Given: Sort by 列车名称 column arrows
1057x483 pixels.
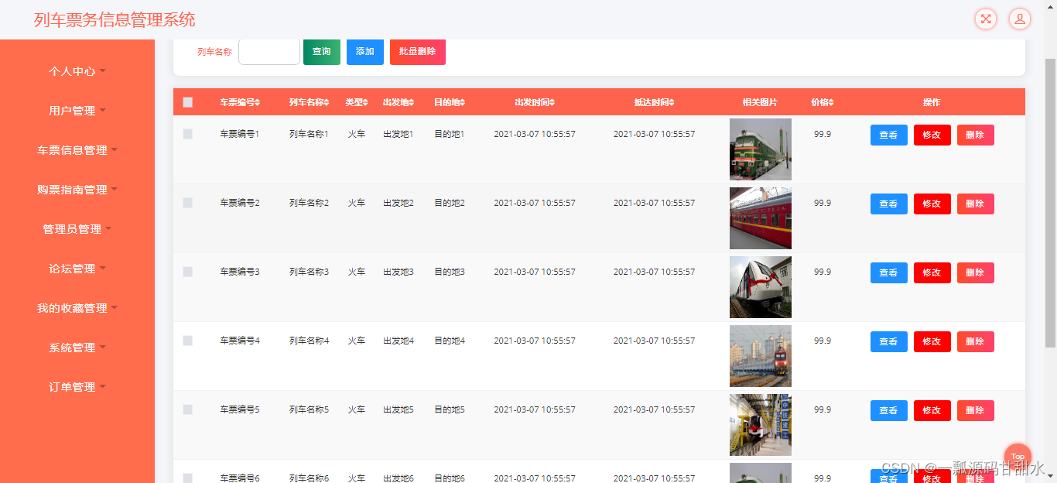Looking at the screenshot, I should (327, 102).
